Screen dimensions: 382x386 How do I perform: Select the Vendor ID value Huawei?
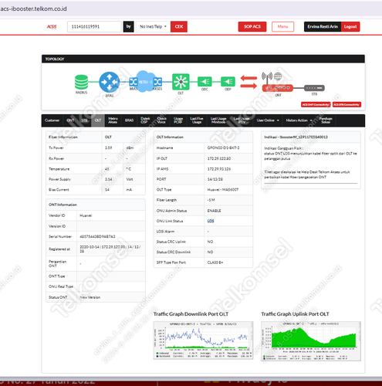pos(86,215)
